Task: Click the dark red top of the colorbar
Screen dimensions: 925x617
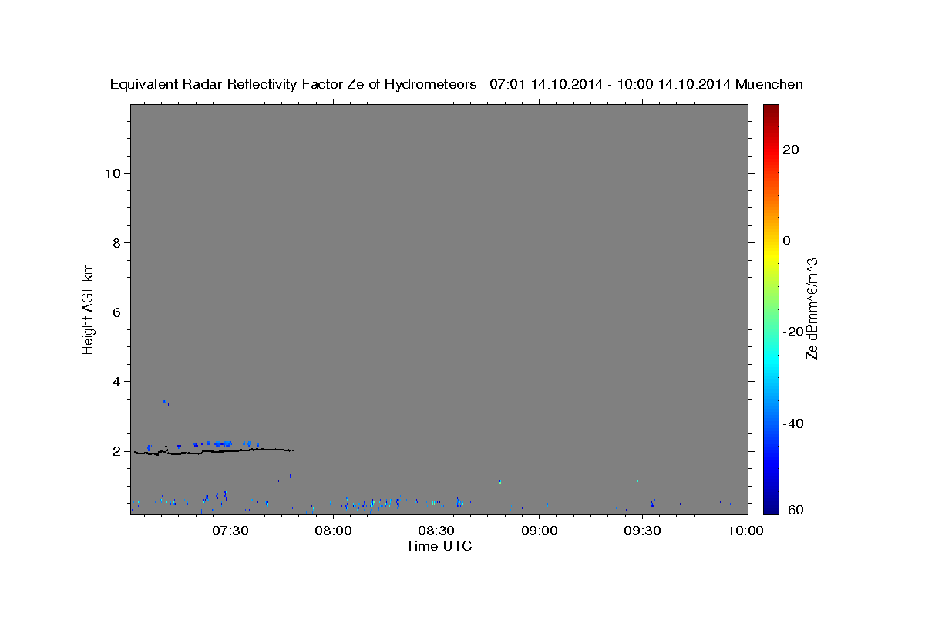Action: click(x=770, y=110)
